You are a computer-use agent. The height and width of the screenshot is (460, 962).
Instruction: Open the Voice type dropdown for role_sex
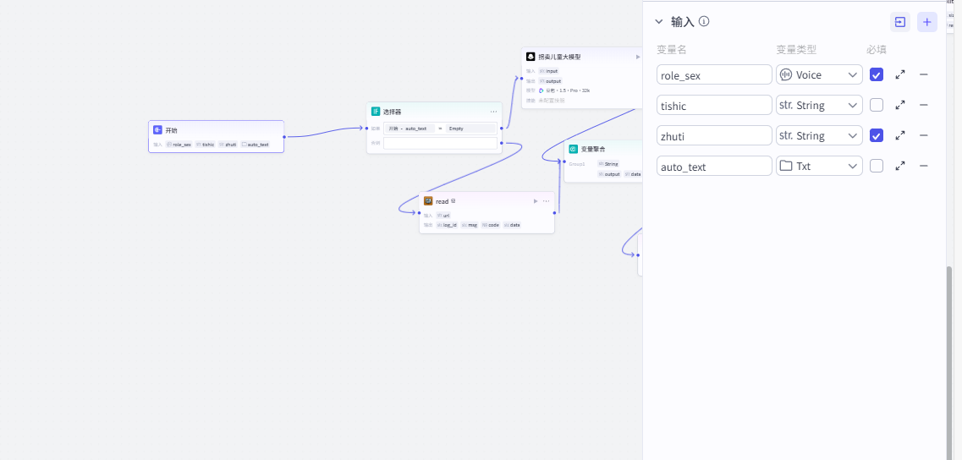(818, 74)
